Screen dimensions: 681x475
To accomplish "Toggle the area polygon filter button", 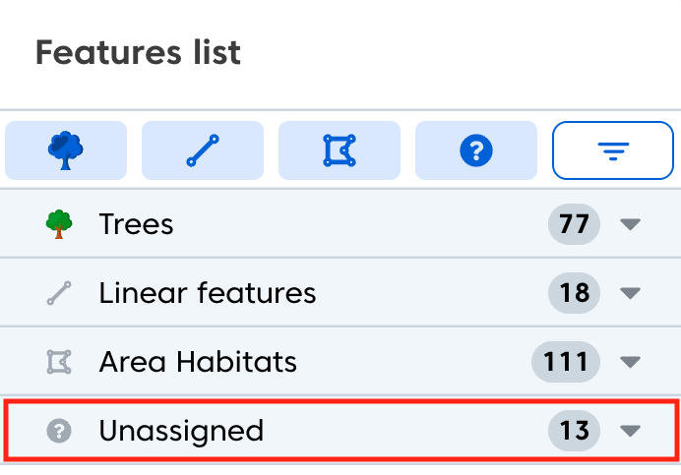I will pos(340,150).
